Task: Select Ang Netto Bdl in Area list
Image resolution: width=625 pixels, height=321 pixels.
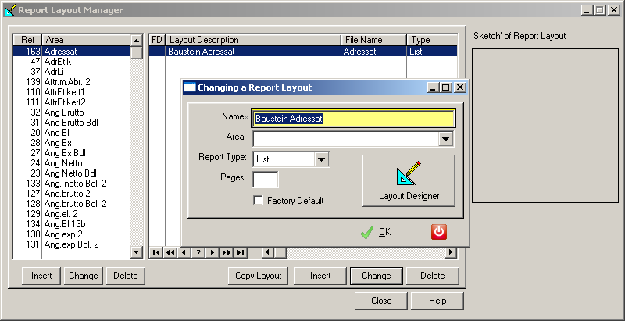Action: 72,173
